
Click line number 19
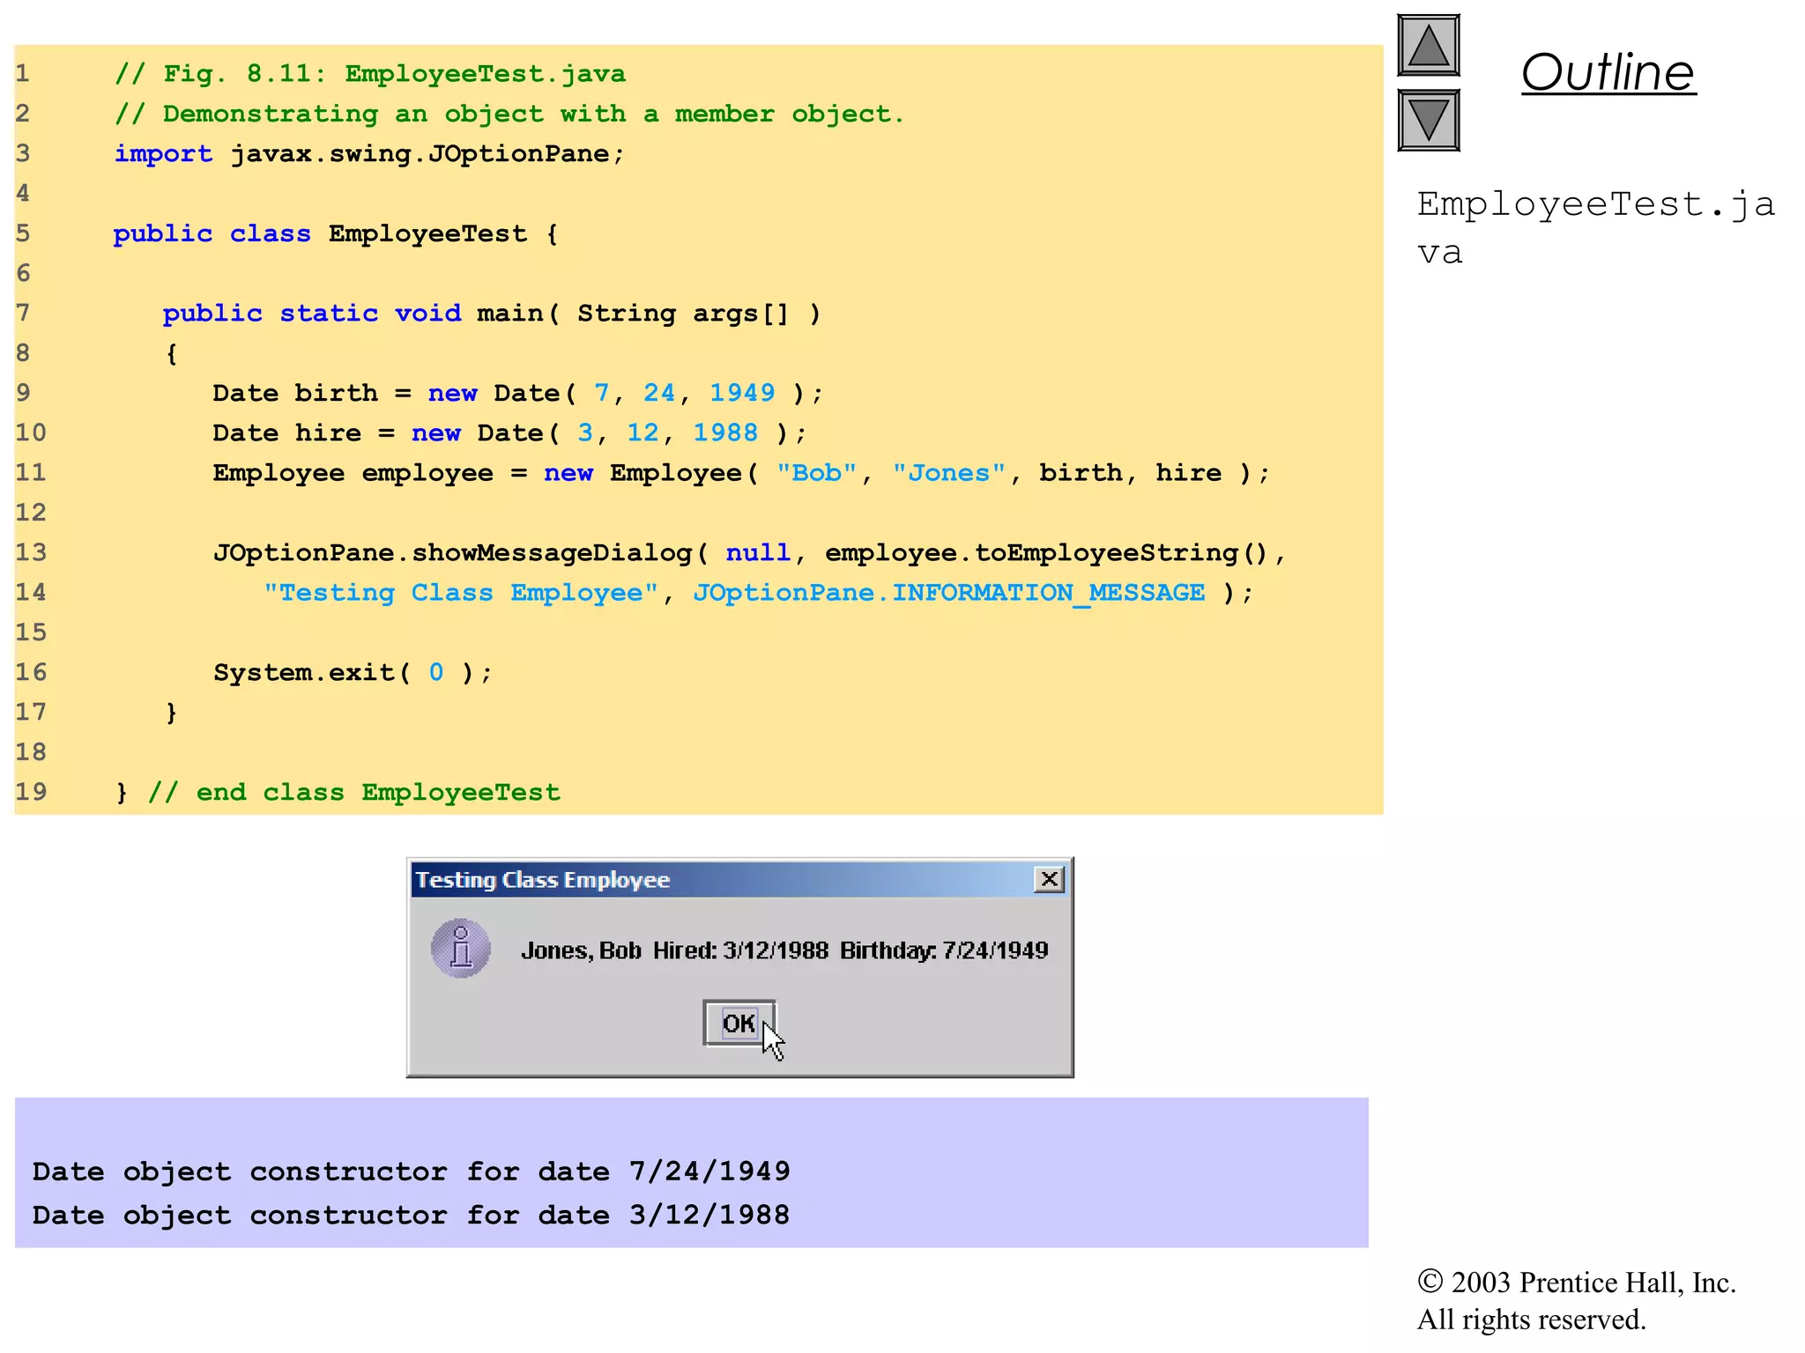coord(31,792)
